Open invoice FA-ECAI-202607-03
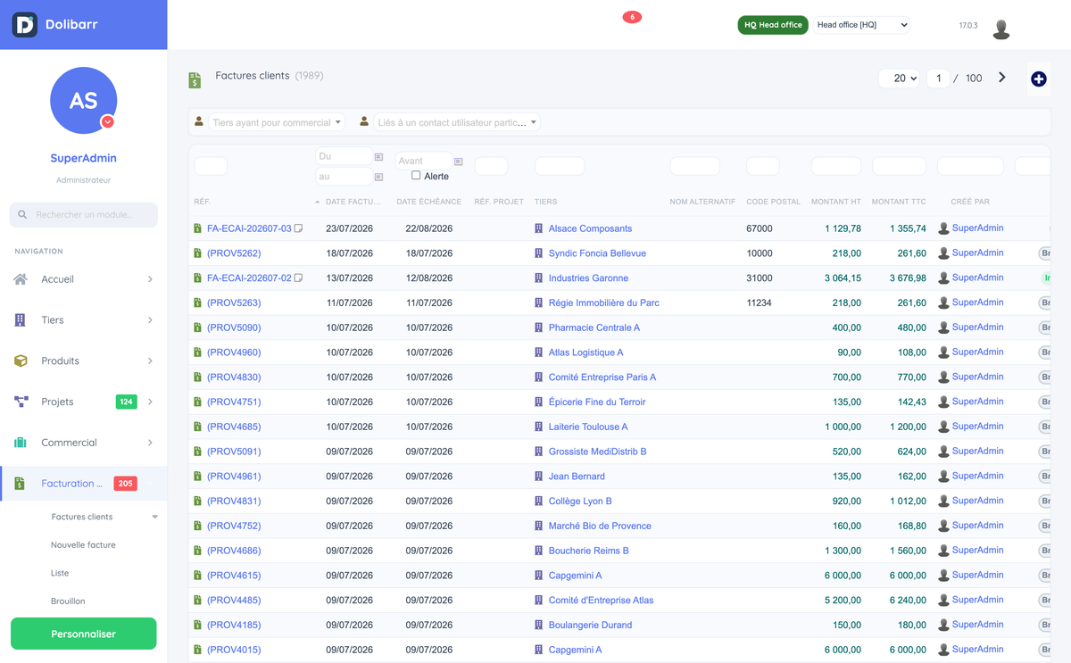Viewport: 1071px width, 663px height. pos(249,228)
